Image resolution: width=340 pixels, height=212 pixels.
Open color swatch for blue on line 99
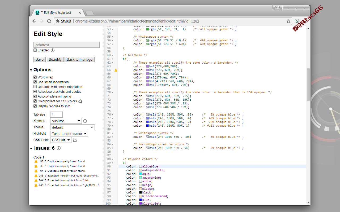141,200
